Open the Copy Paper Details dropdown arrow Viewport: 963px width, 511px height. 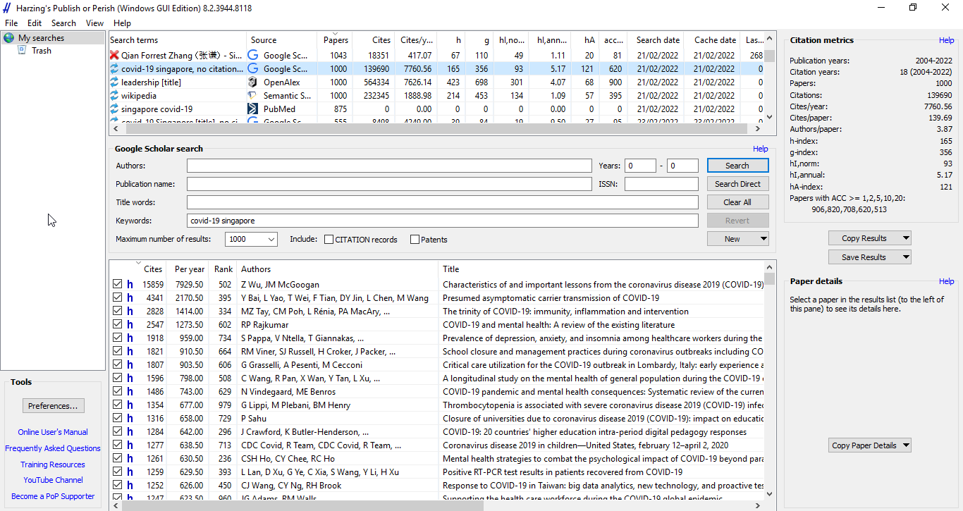(x=906, y=445)
